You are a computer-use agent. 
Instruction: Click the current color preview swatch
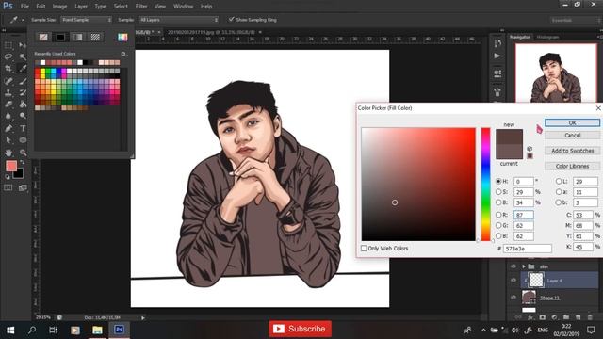(x=509, y=152)
